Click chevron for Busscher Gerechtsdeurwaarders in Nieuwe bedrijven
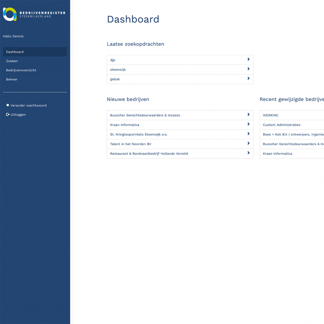The width and height of the screenshot is (324, 324). 249,114
